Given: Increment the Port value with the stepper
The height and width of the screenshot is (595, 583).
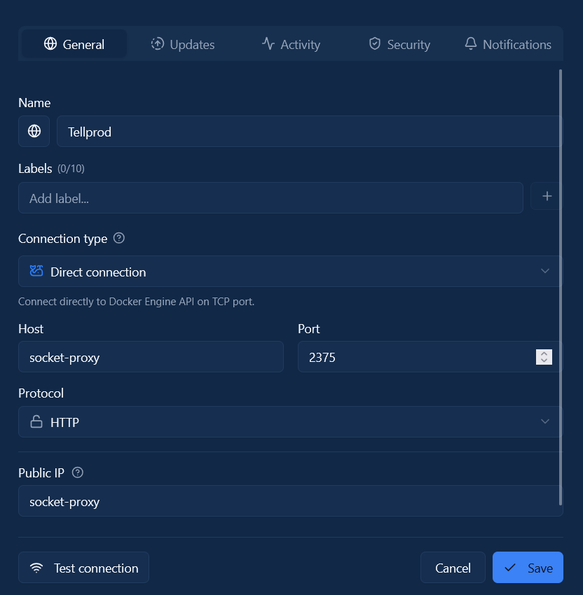Looking at the screenshot, I should point(544,353).
